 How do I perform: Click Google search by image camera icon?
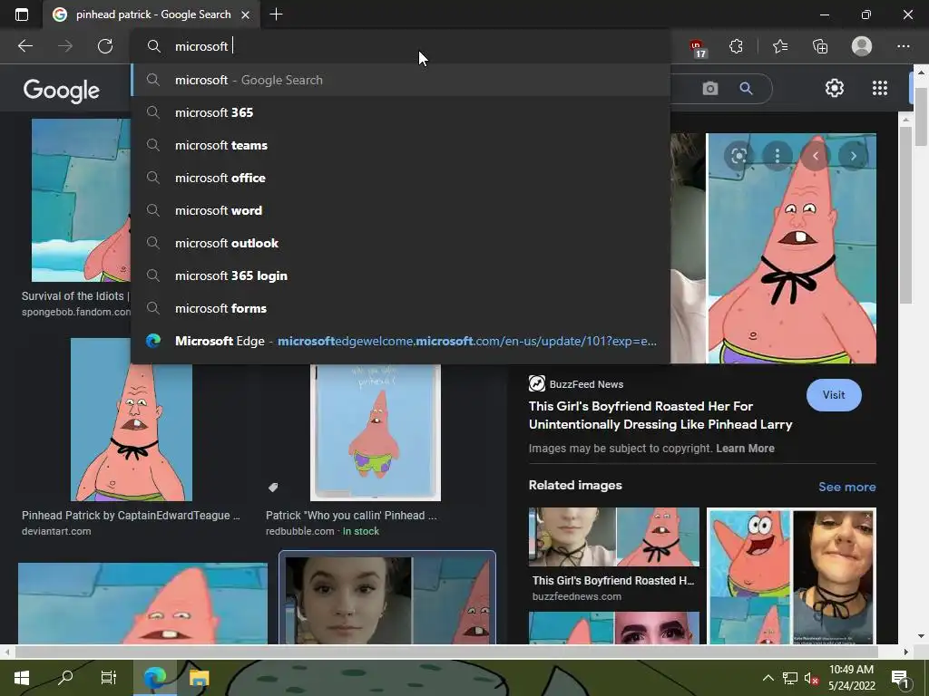coord(709,89)
